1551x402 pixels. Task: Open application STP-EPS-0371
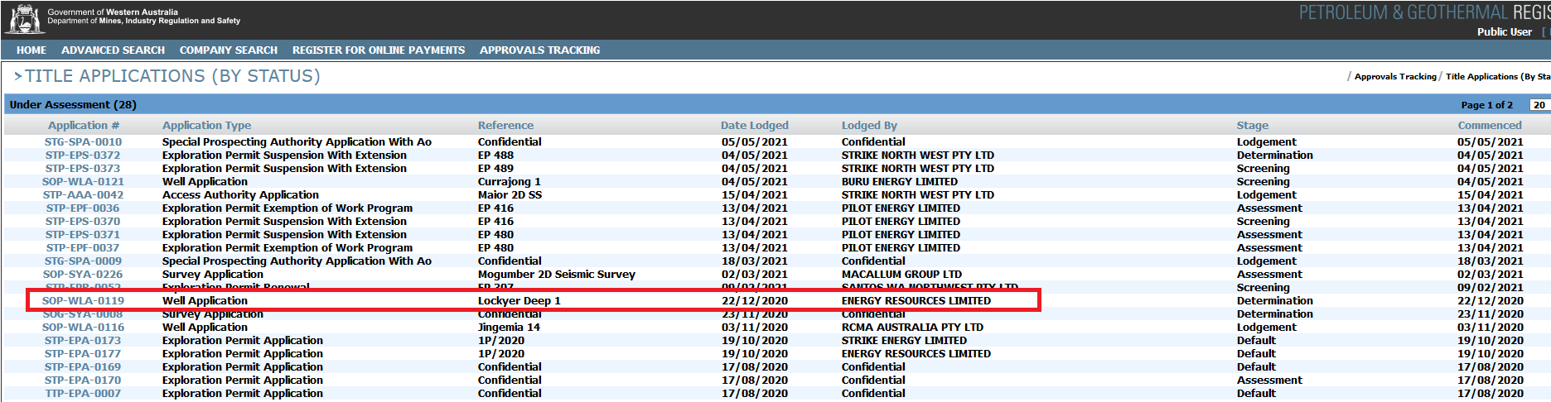(x=83, y=235)
